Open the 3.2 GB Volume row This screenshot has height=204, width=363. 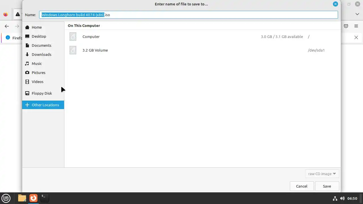202,50
